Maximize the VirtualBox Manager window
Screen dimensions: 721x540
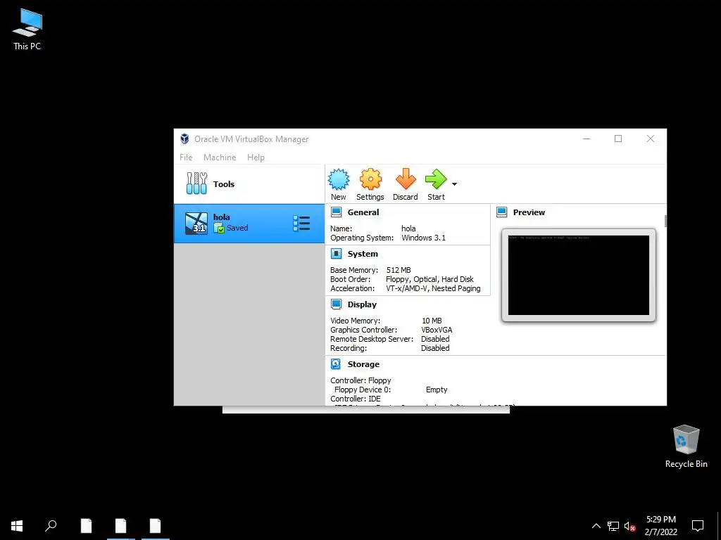coord(618,139)
